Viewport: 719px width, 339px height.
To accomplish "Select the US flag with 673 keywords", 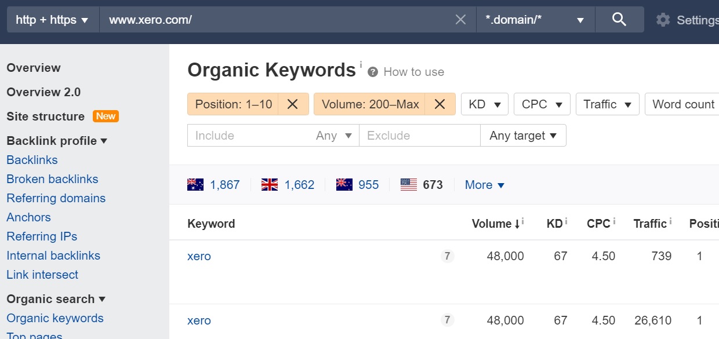I will [x=409, y=185].
